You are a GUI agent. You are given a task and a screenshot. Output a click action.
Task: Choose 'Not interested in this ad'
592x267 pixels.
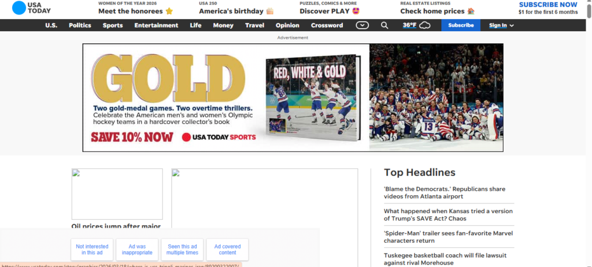click(x=92, y=250)
